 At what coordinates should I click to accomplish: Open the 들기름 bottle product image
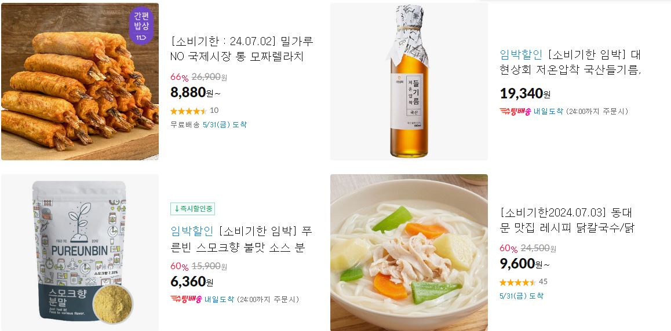coord(409,82)
